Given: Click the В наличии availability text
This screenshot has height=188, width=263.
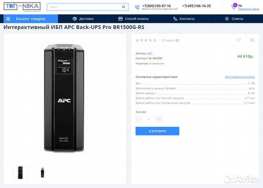Looking at the screenshot, I should [157, 63].
